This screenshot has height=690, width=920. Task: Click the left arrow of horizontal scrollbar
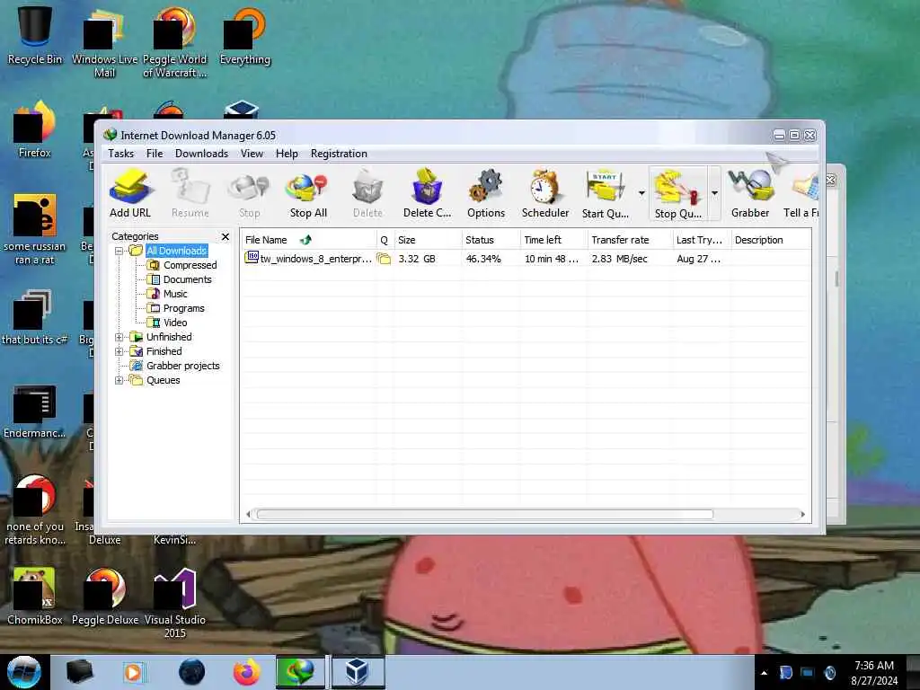click(x=248, y=515)
